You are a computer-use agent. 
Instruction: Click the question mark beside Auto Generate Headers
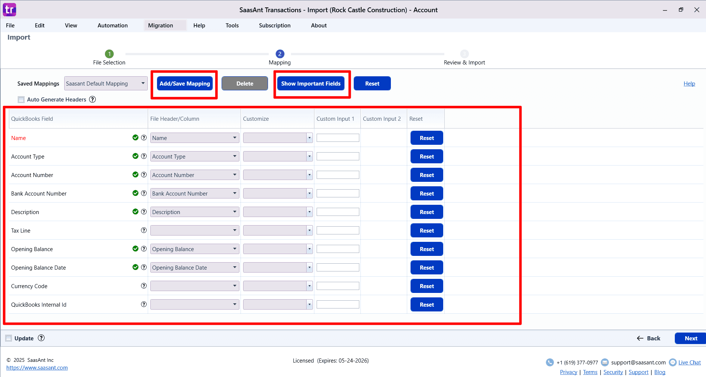tap(92, 99)
